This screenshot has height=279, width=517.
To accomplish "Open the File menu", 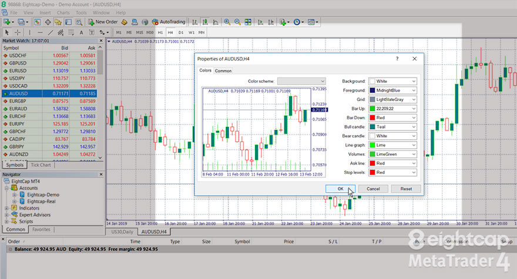I will pos(14,12).
